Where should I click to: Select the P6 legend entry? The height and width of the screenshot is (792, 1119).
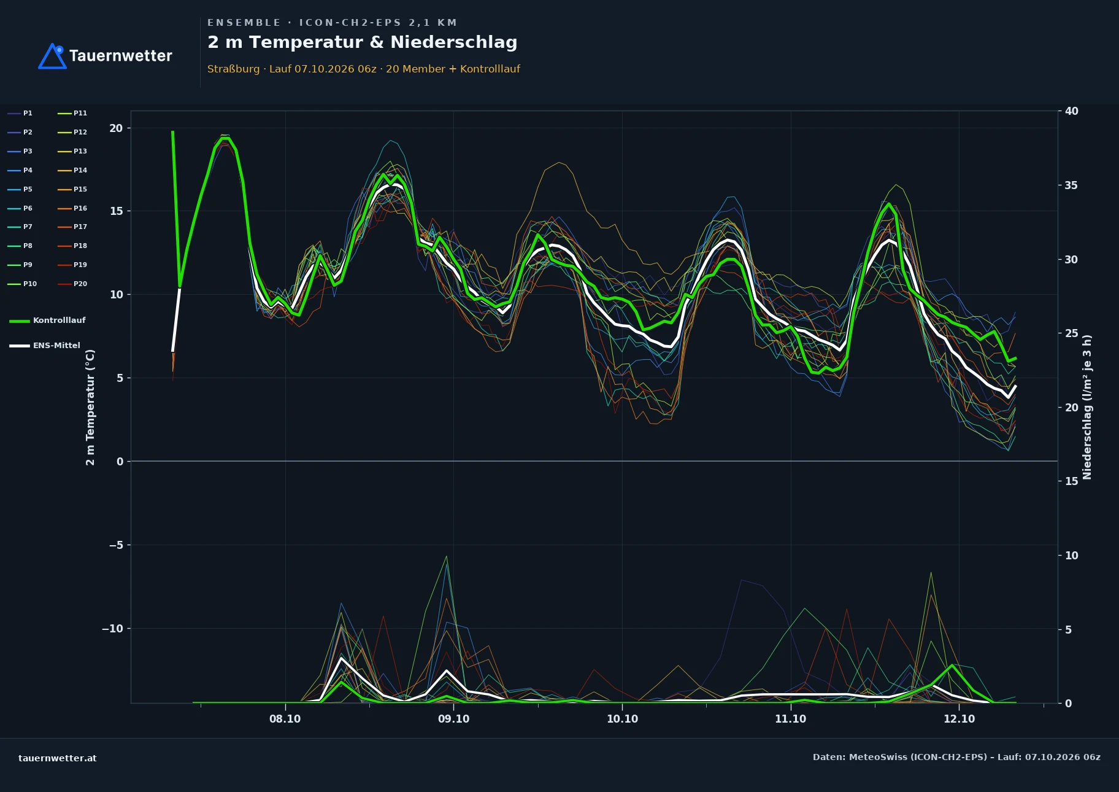pyautogui.click(x=20, y=208)
